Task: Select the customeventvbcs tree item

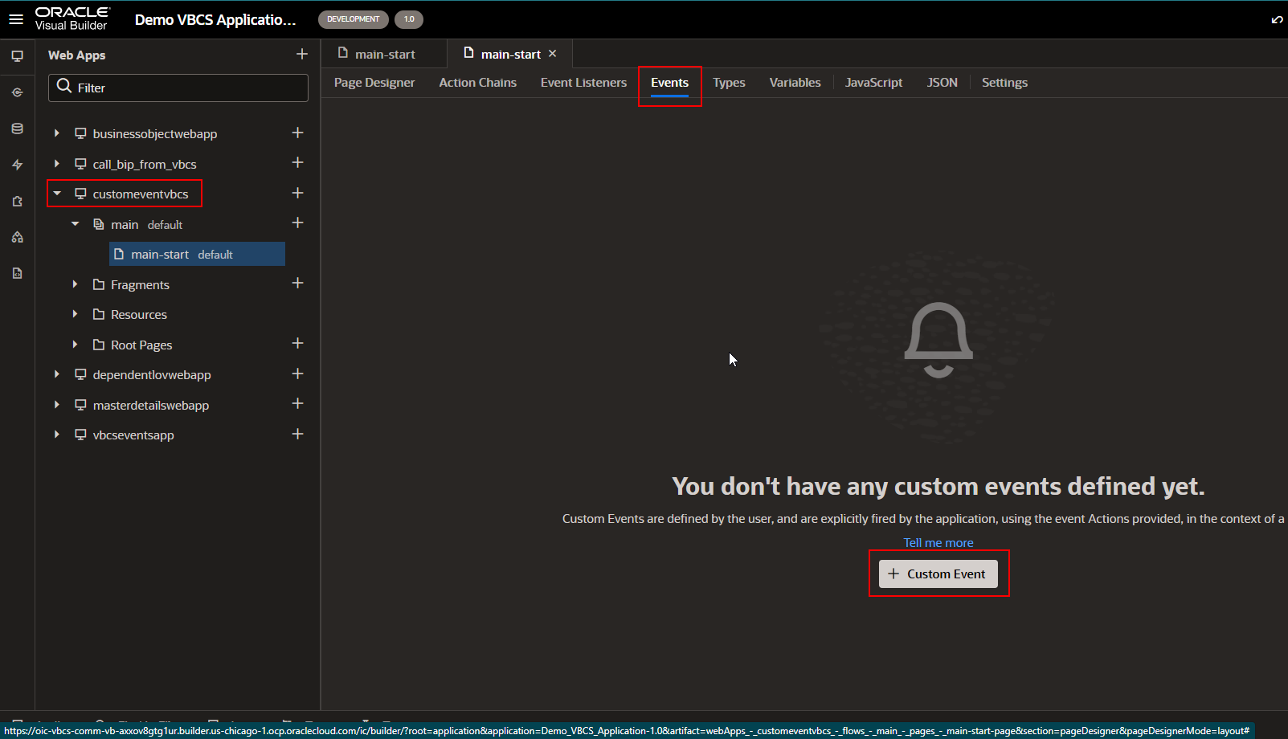Action: click(x=140, y=194)
